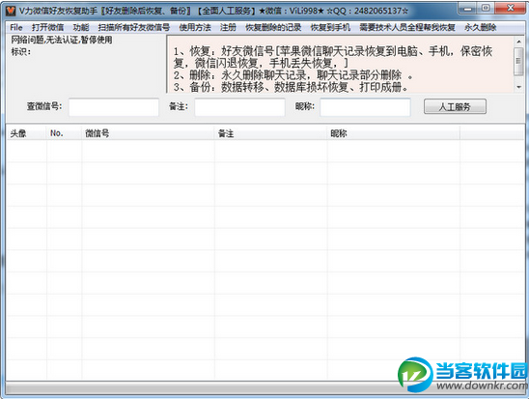Viewport: 529px width, 399px height.
Task: Focus the 昵称 input field
Action: click(x=365, y=107)
